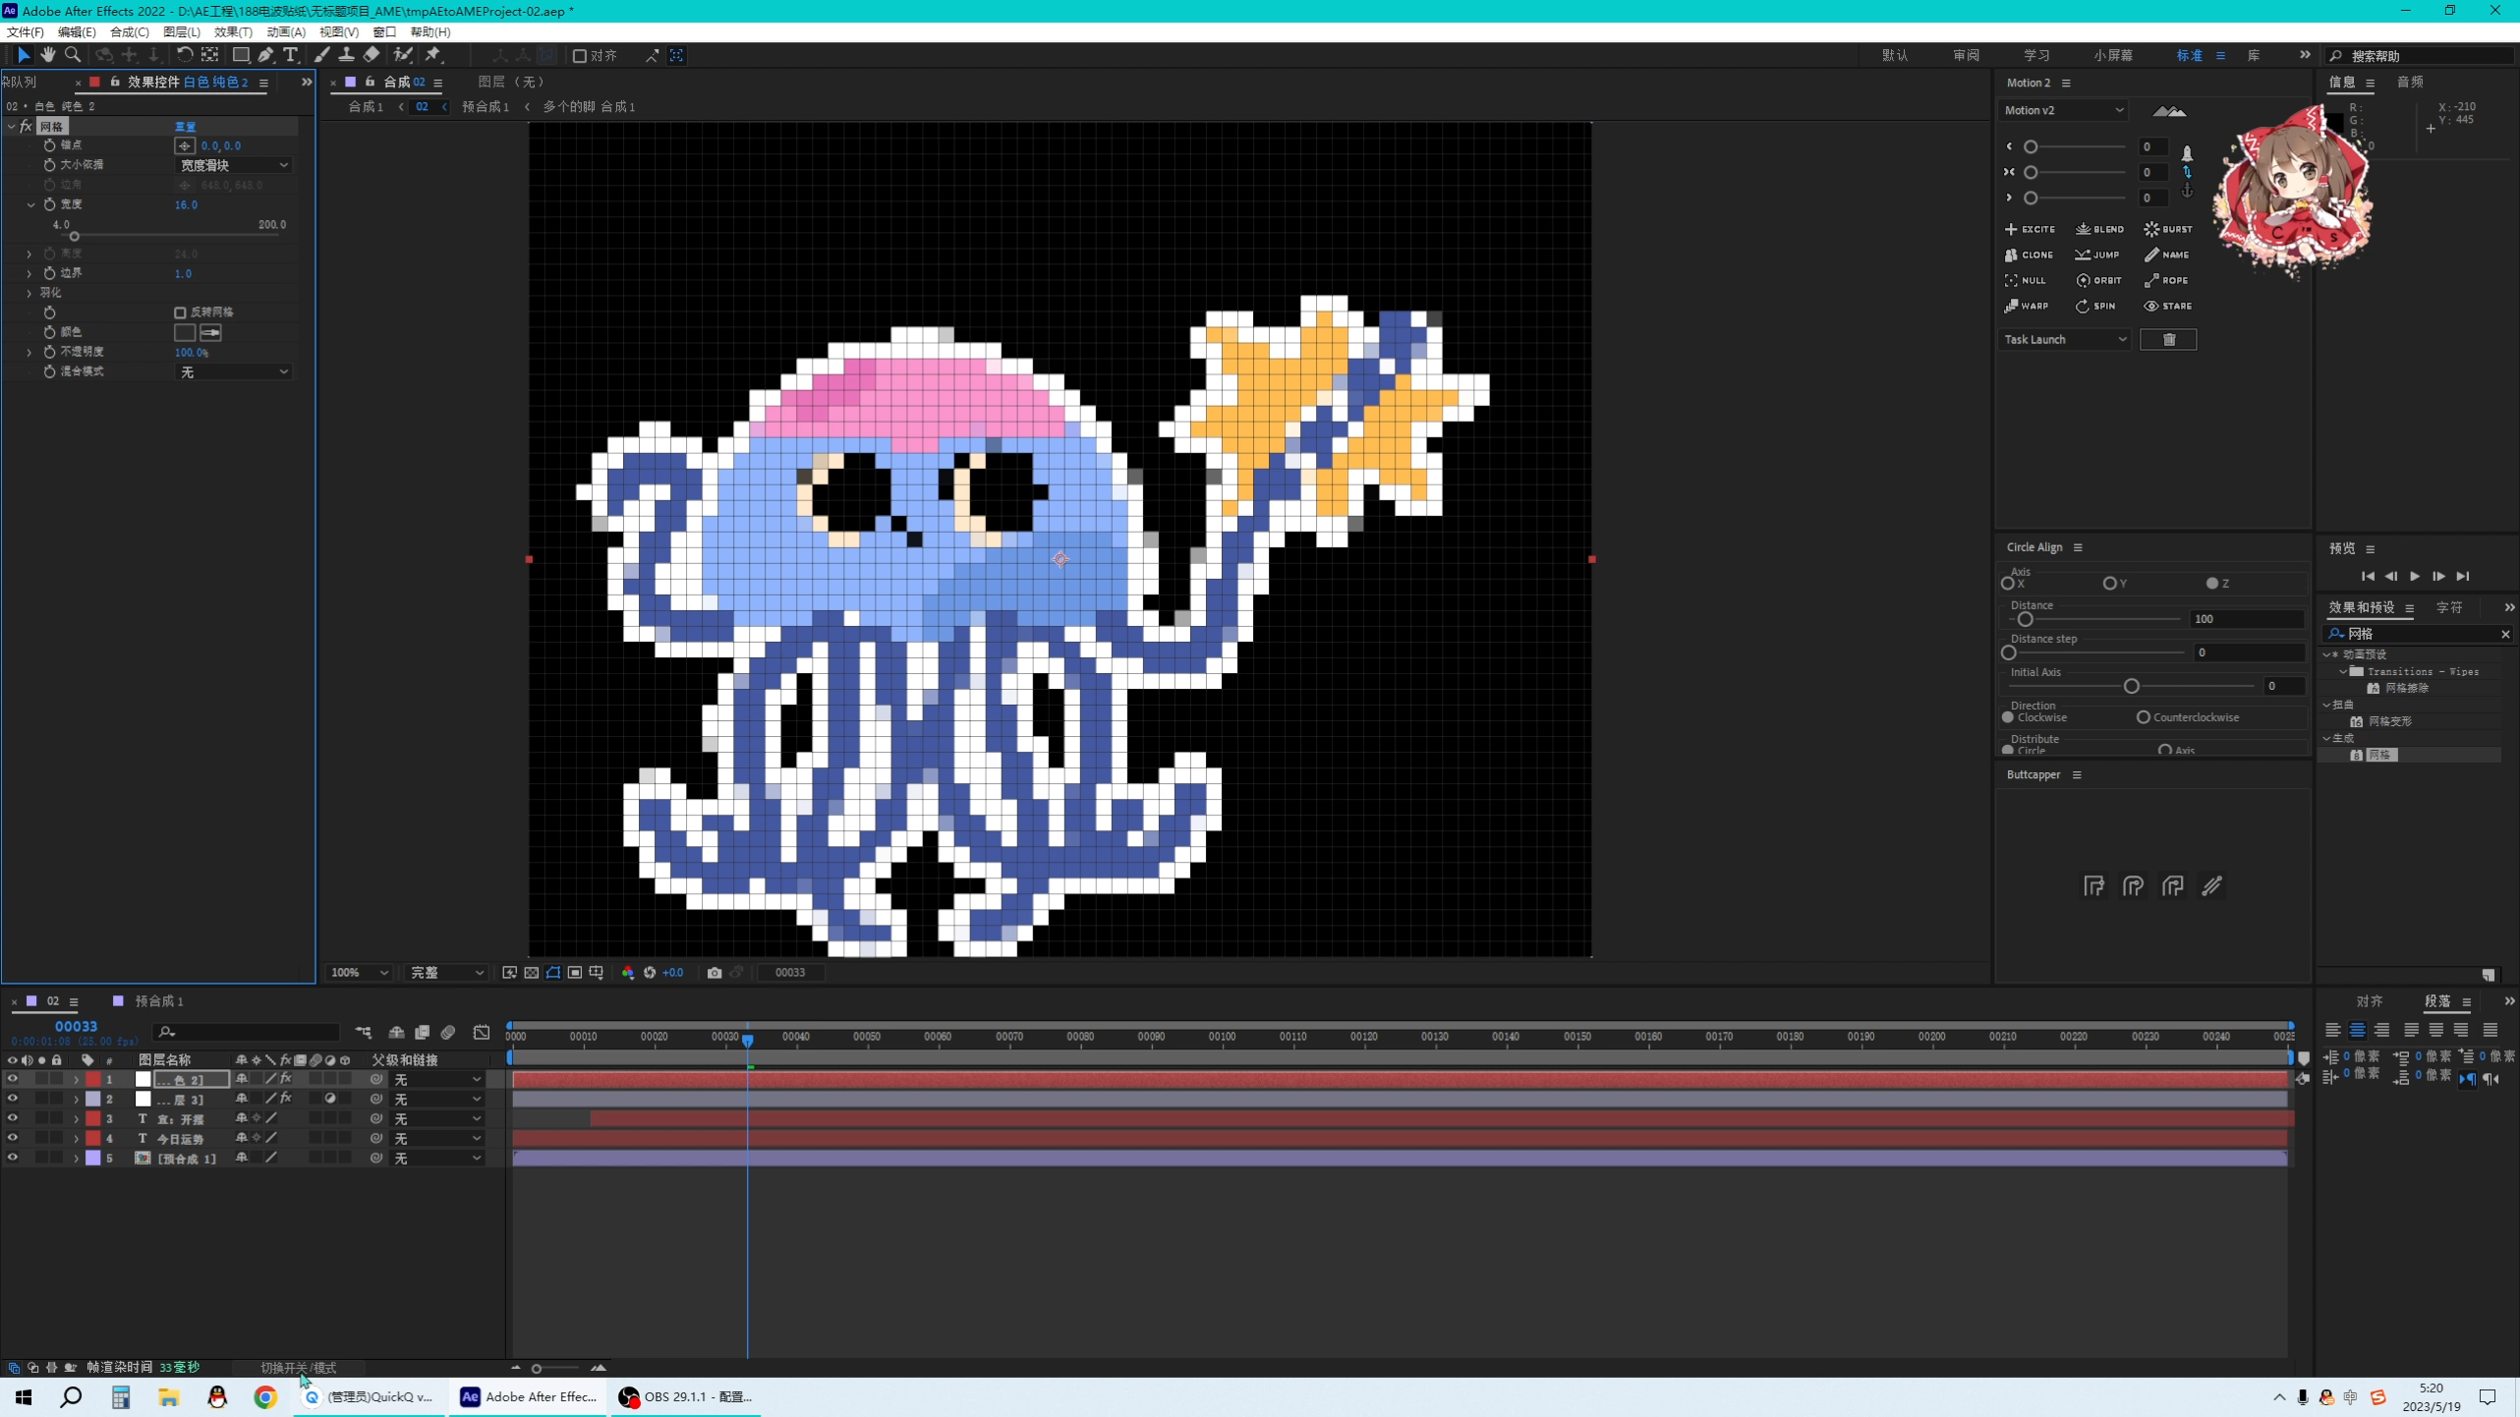The image size is (2520, 1417).
Task: Open the timeline Graph Editor
Action: [482, 1033]
